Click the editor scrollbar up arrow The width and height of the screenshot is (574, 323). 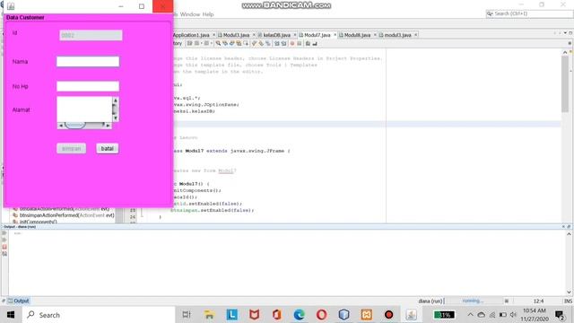pyautogui.click(x=565, y=52)
